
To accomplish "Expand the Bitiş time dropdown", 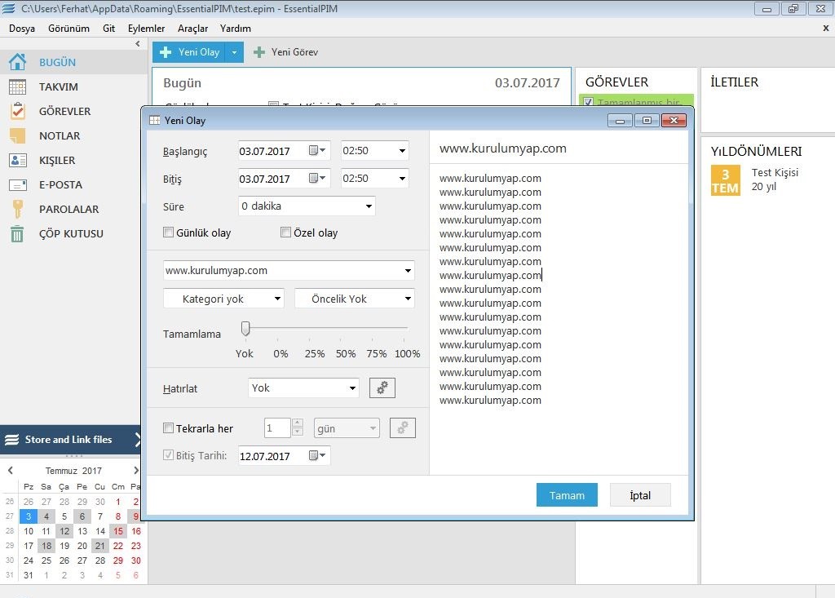I will tap(402, 179).
